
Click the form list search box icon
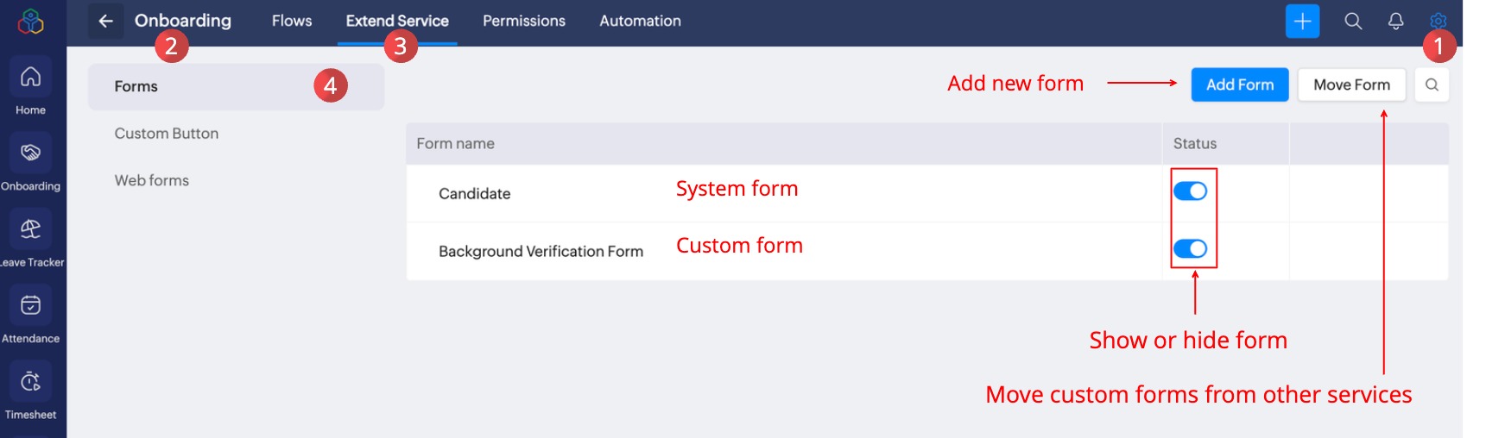1432,84
